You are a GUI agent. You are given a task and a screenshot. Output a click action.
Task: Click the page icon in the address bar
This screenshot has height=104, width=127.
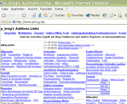pyautogui.click(x=14, y=22)
